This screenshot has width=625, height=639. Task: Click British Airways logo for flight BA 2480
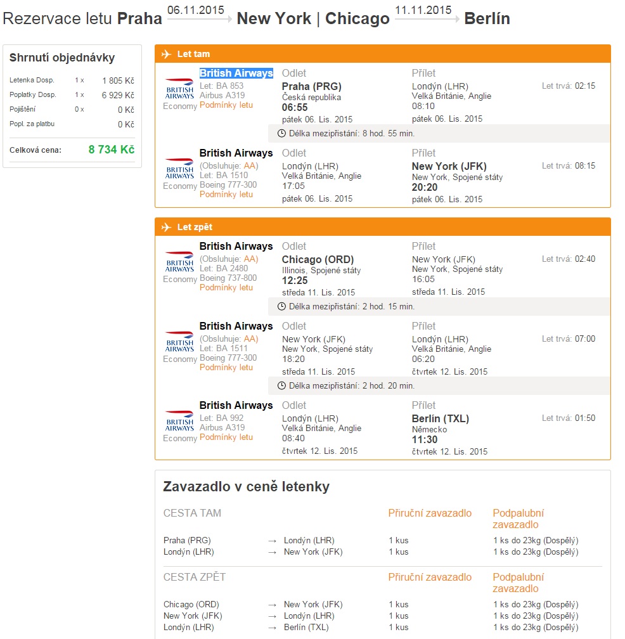pyautogui.click(x=179, y=262)
